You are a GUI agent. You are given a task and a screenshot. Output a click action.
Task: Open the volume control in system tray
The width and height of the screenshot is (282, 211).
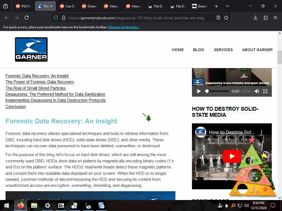(x=246, y=206)
